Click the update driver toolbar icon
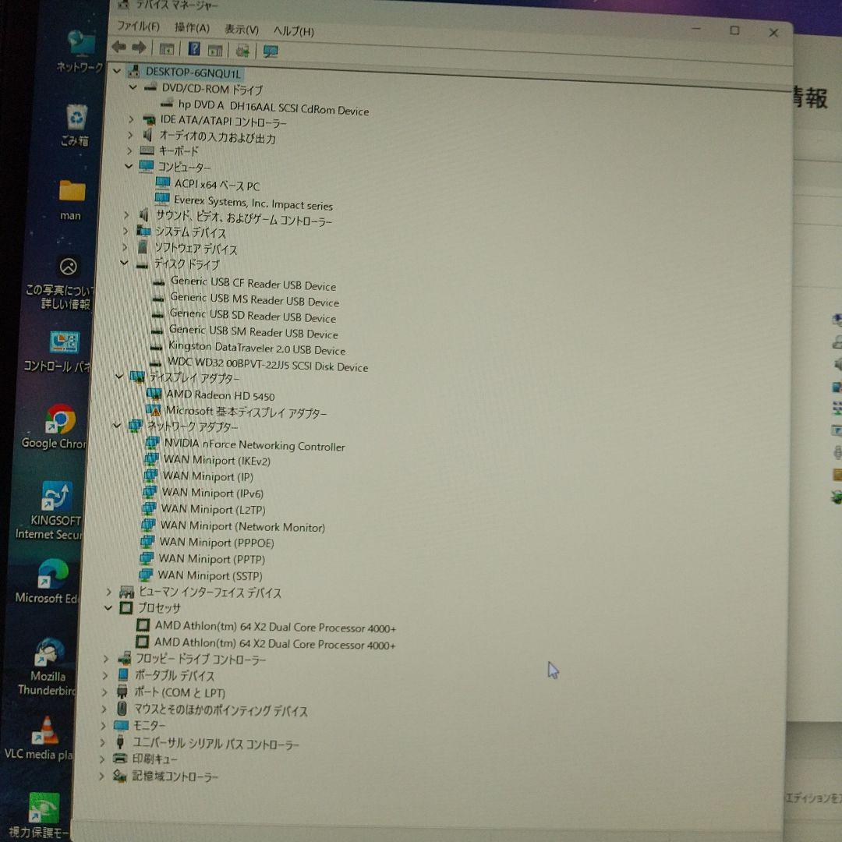The height and width of the screenshot is (842, 842). [242, 51]
